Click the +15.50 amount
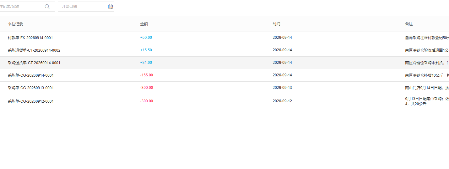The height and width of the screenshot is (169, 449). (x=146, y=50)
